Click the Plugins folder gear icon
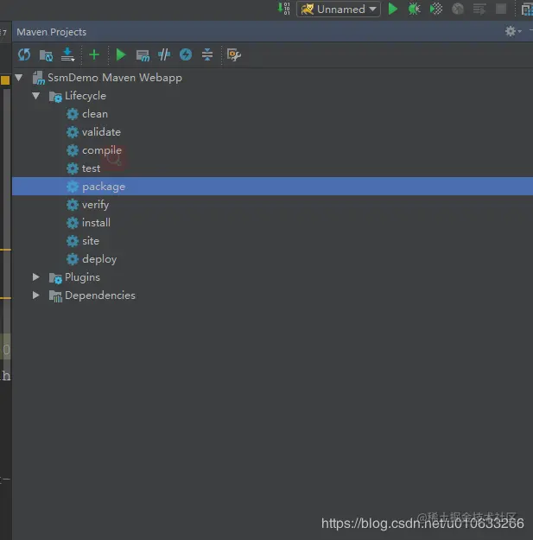This screenshot has height=540, width=533. pos(55,277)
